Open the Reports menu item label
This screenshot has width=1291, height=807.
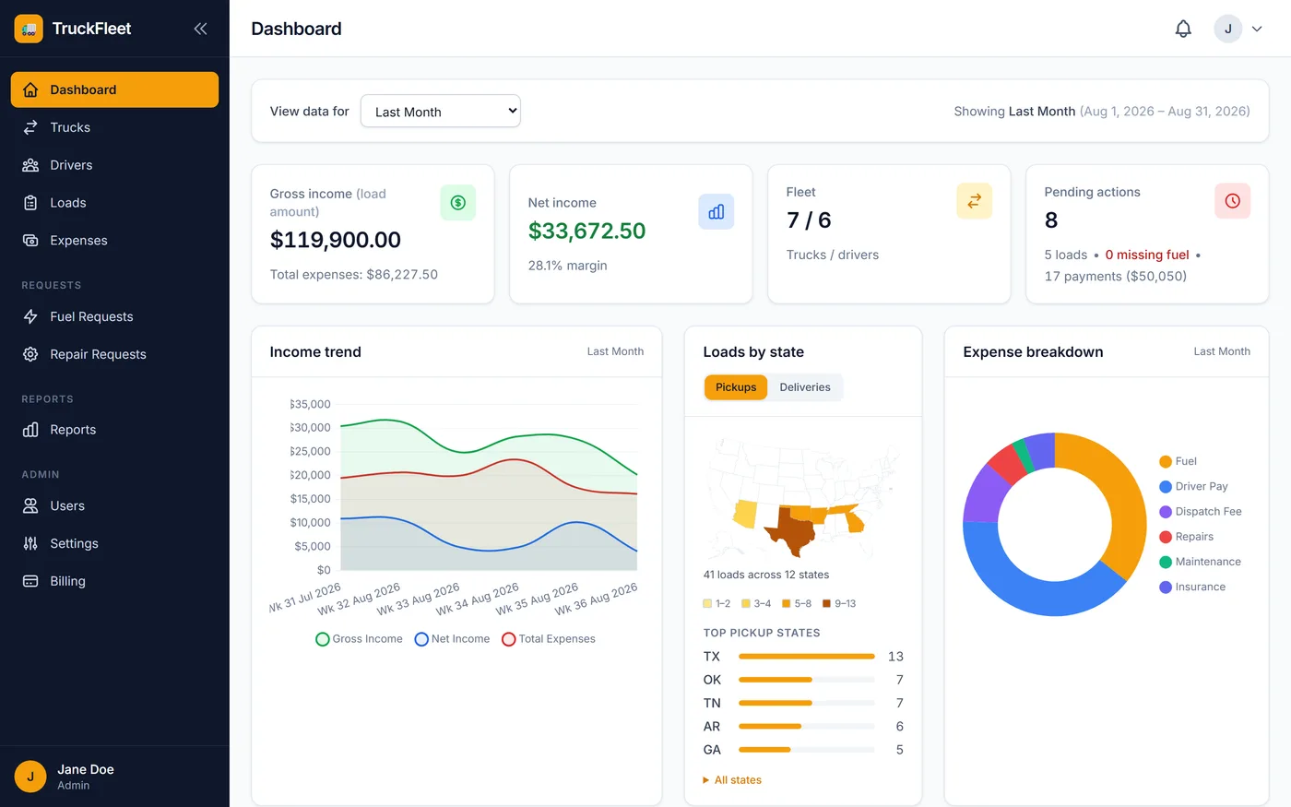[x=73, y=430]
